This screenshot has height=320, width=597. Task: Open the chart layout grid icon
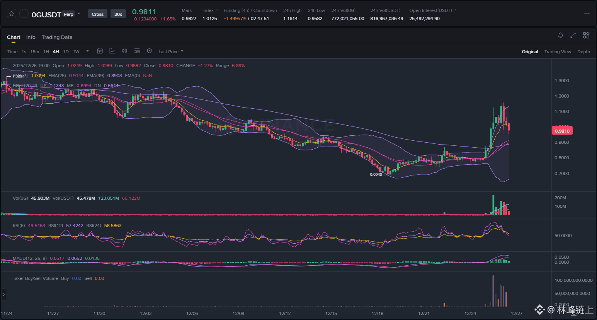(586, 35)
